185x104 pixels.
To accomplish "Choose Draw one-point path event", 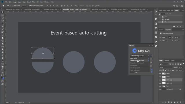I will point(140,61).
